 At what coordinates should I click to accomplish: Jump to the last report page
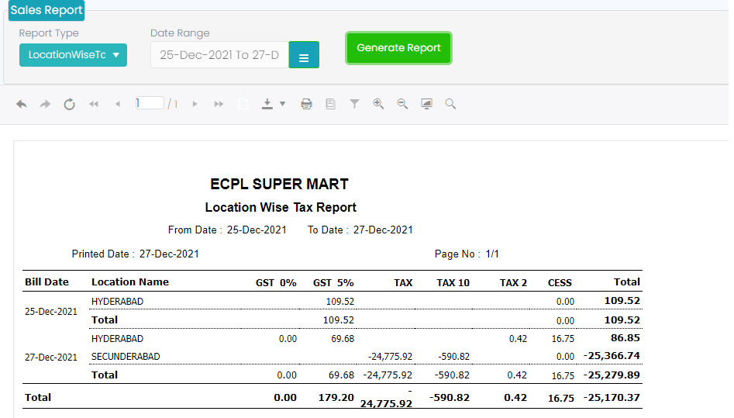click(219, 104)
